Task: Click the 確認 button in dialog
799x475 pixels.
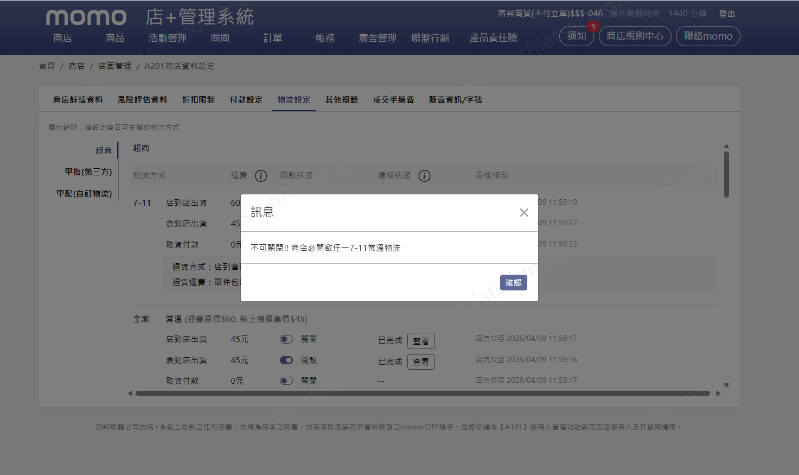Action: coord(513,282)
